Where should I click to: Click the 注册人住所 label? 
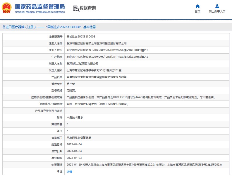[56, 50]
